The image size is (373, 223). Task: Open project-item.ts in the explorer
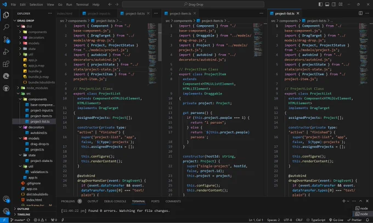pos(41,116)
